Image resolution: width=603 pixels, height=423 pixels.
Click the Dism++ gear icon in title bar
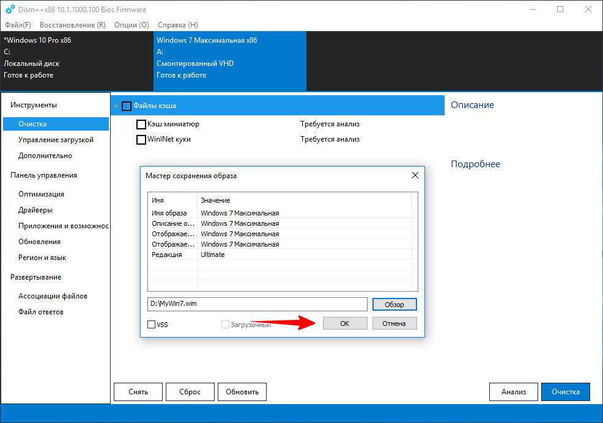10,9
